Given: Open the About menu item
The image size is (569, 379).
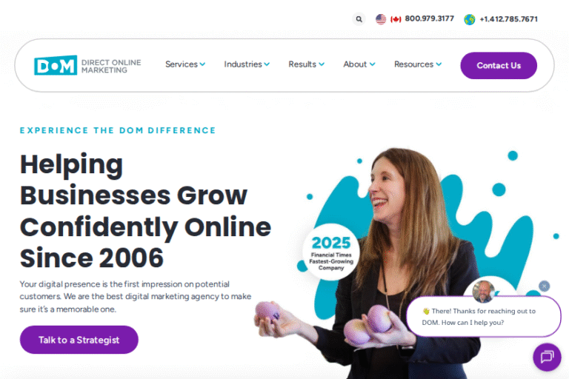Looking at the screenshot, I should coord(359,64).
